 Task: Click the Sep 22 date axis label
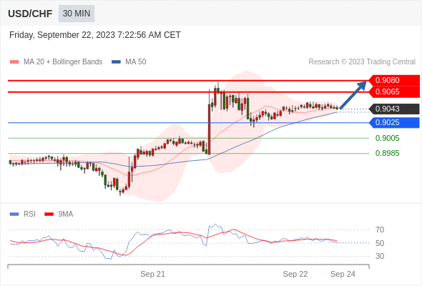coord(295,274)
